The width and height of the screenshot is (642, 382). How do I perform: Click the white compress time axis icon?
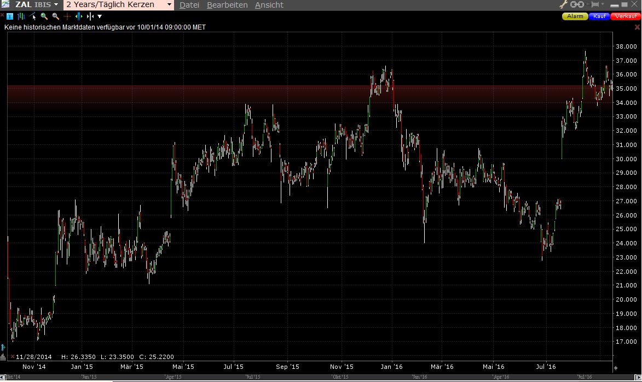pyautogui.click(x=90, y=16)
